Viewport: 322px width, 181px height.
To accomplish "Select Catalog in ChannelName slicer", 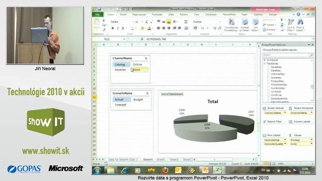I will 121,64.
